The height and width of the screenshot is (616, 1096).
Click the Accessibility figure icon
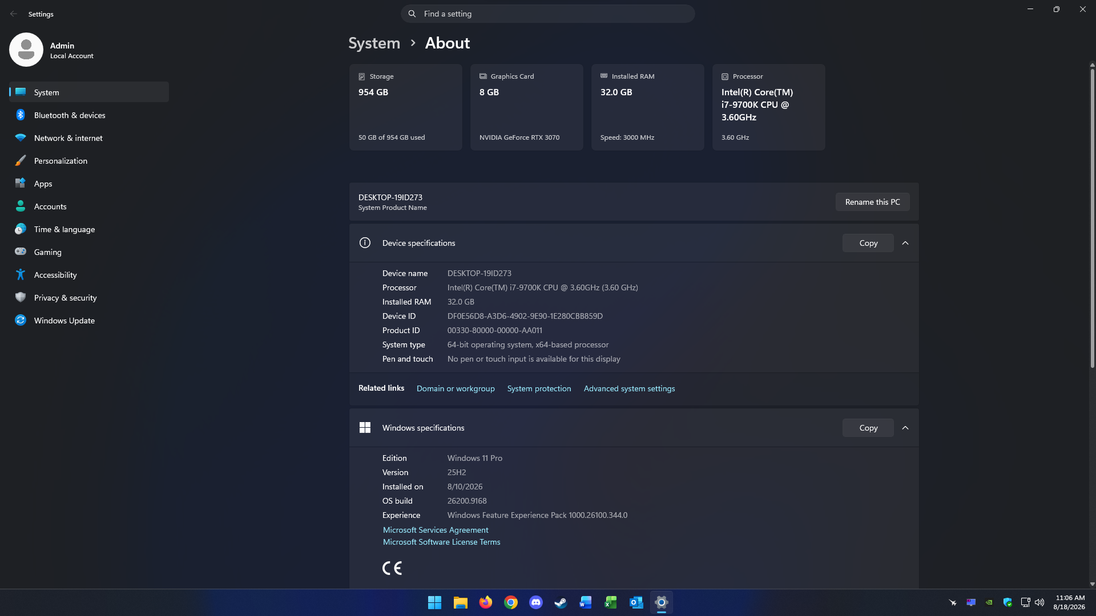tap(21, 274)
